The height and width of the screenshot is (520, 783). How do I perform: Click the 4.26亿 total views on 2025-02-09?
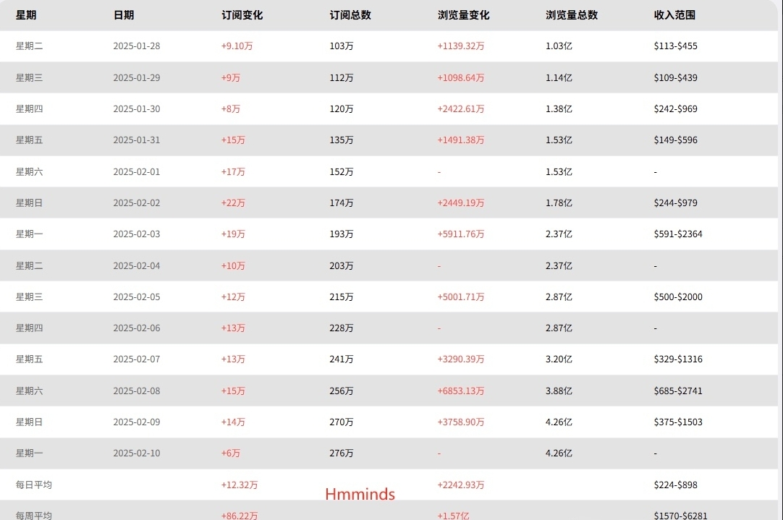point(559,422)
